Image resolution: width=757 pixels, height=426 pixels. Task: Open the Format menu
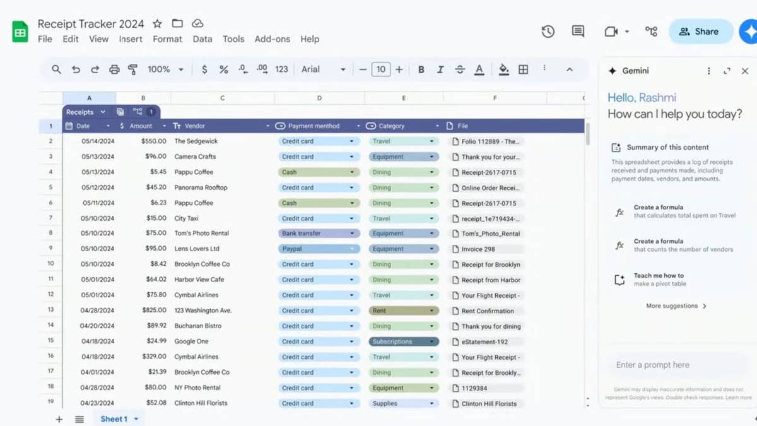pyautogui.click(x=167, y=39)
